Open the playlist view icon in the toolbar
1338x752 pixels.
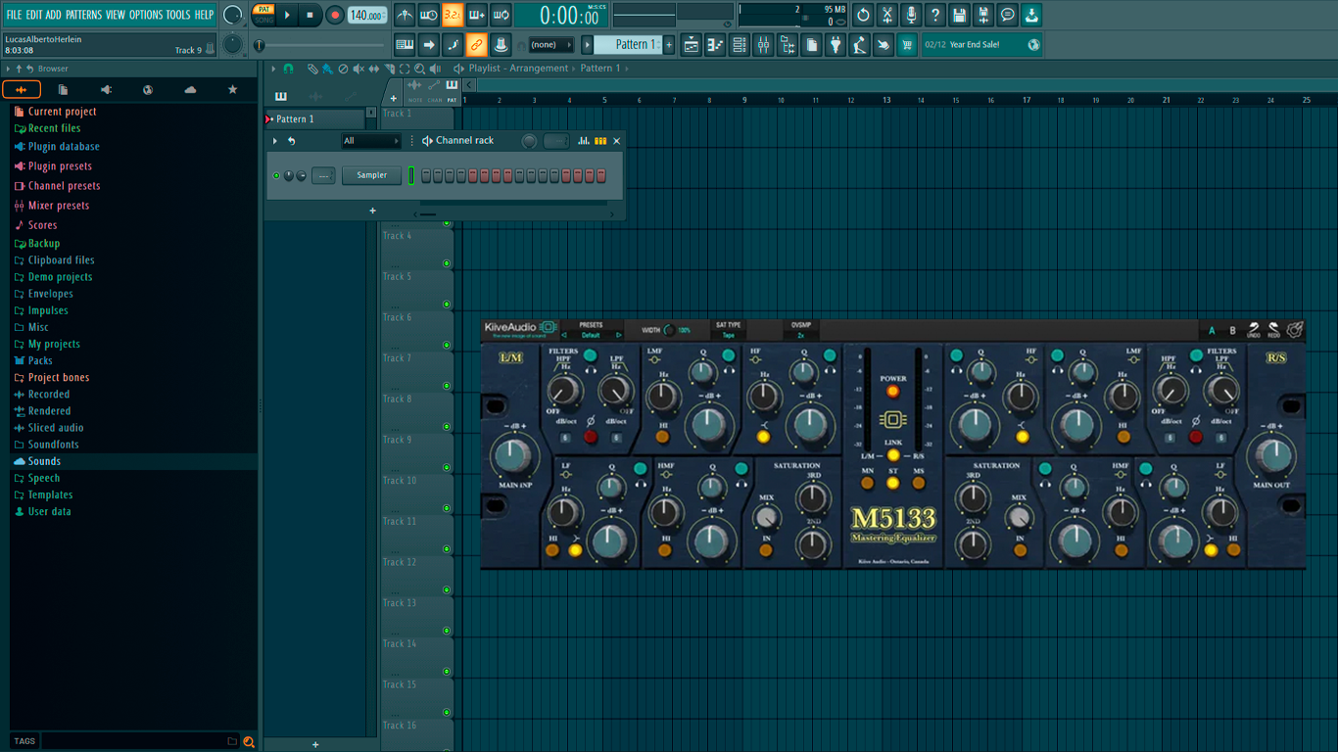[691, 45]
